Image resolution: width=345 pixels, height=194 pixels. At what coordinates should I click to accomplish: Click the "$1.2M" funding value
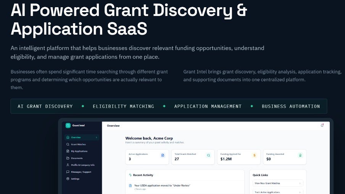(x=226, y=159)
